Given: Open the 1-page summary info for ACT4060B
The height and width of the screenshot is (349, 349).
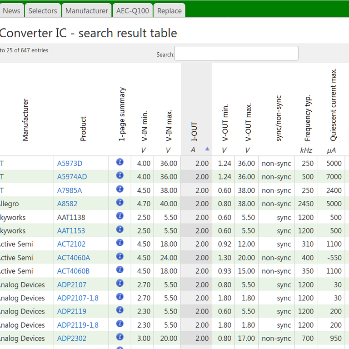Looking at the screenshot, I should tap(120, 270).
